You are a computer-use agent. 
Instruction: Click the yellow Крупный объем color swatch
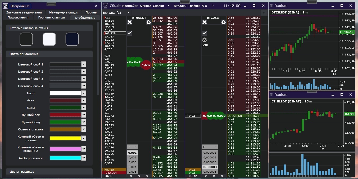(x=65, y=138)
